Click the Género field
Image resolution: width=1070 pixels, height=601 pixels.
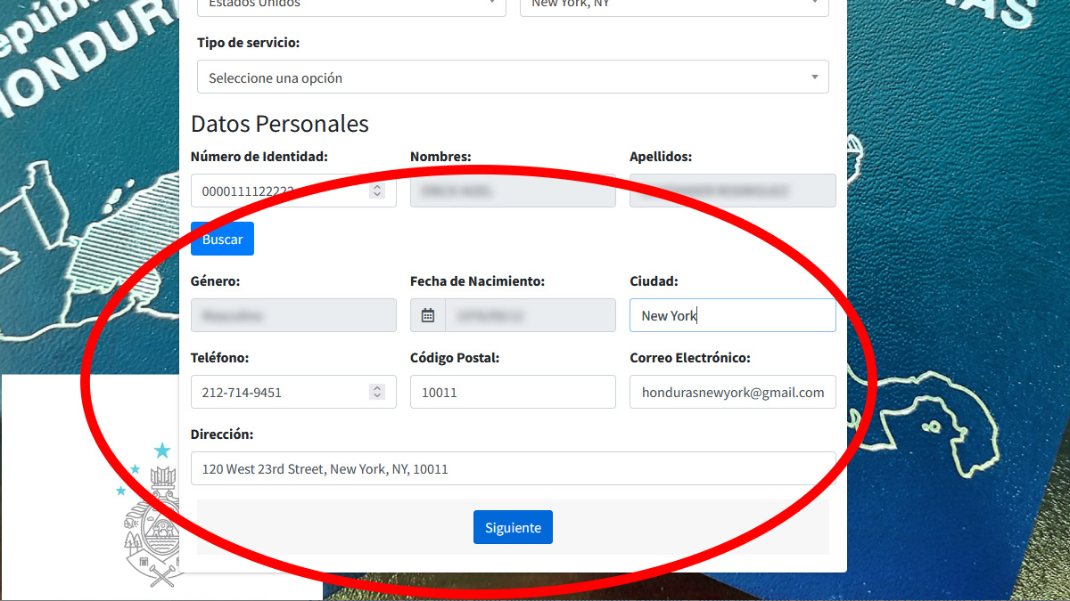tap(293, 314)
